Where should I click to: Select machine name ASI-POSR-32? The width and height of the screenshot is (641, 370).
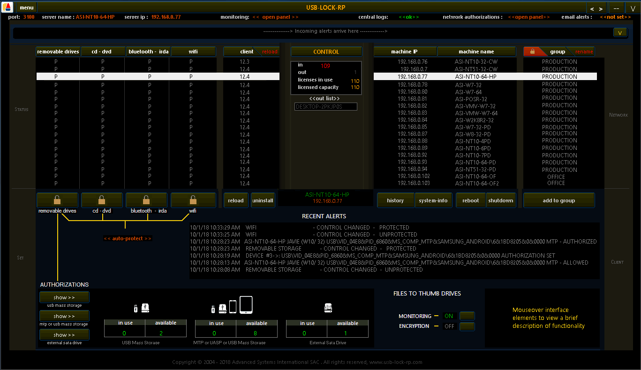pos(471,99)
